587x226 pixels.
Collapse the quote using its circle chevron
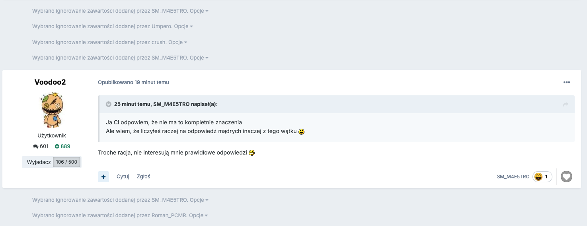[109, 104]
